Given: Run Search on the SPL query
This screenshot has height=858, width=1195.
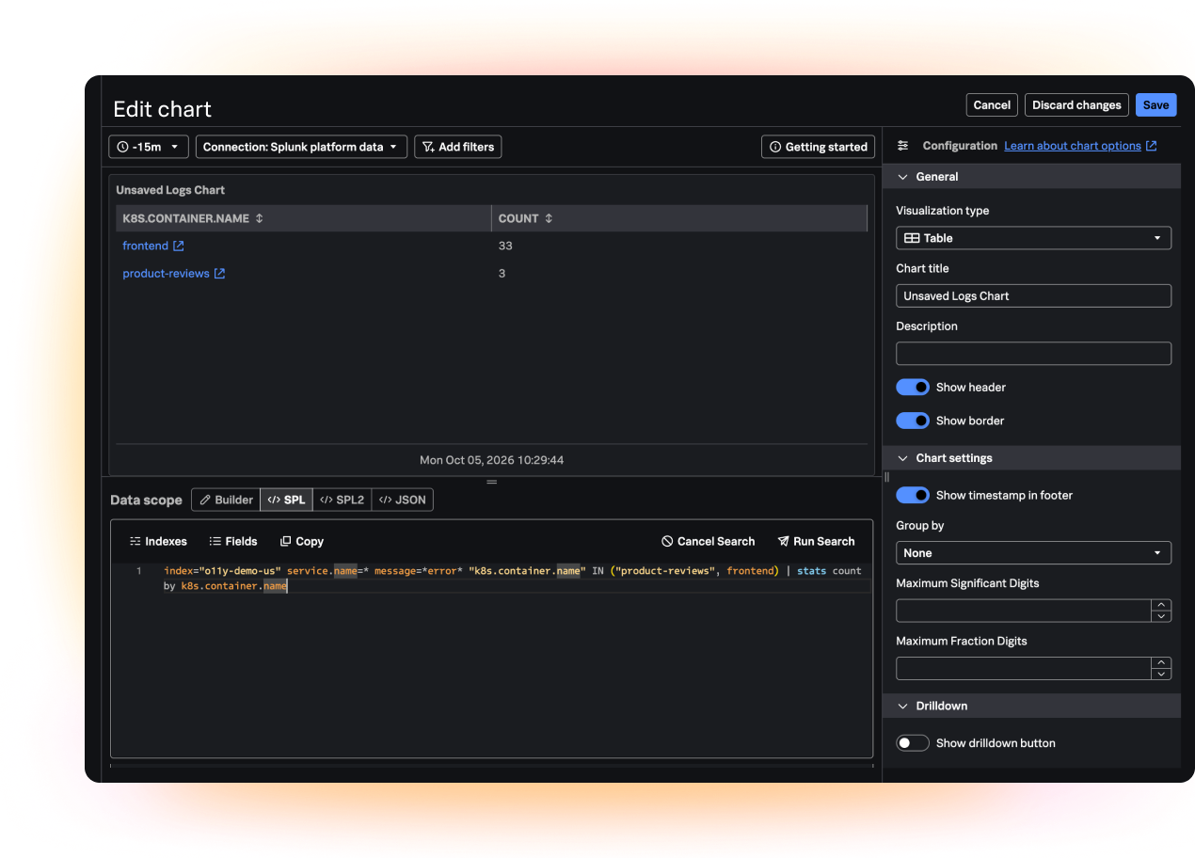Looking at the screenshot, I should tap(817, 541).
